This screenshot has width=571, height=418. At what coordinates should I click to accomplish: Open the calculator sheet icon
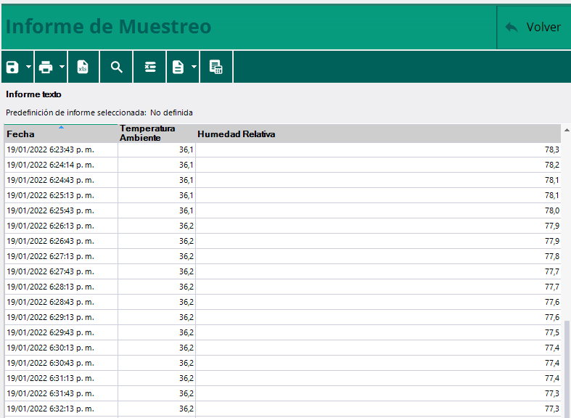pyautogui.click(x=215, y=67)
